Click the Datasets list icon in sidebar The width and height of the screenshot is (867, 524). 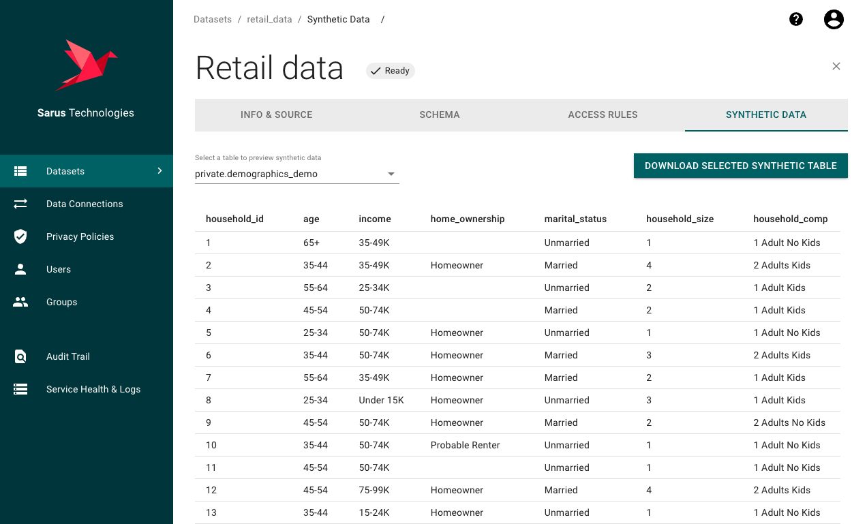point(20,171)
